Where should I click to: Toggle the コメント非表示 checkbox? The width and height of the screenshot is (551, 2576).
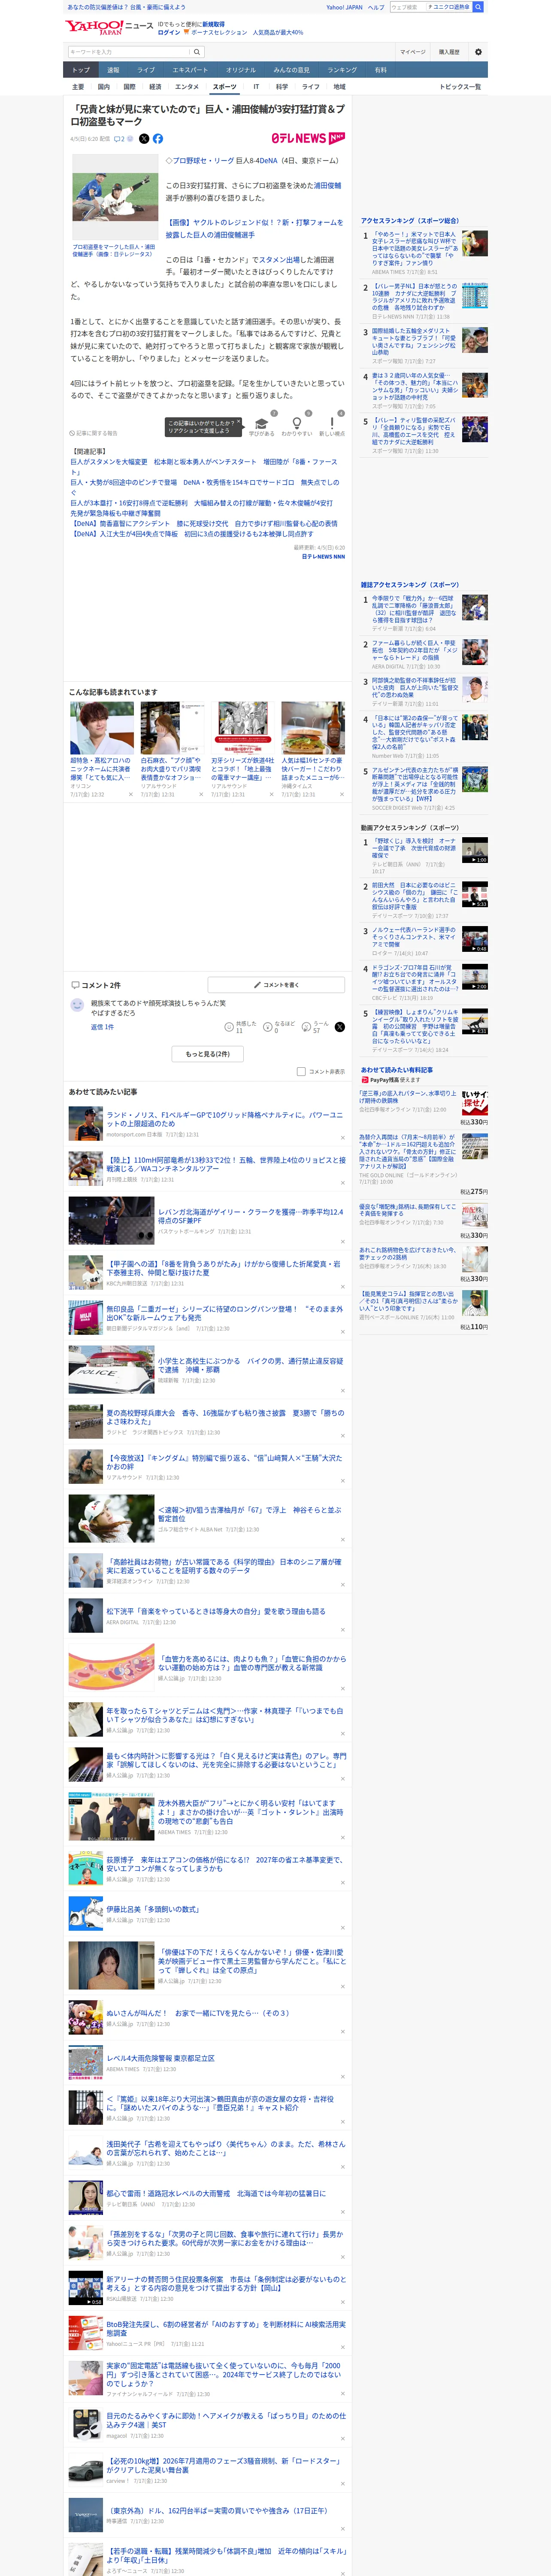301,1071
